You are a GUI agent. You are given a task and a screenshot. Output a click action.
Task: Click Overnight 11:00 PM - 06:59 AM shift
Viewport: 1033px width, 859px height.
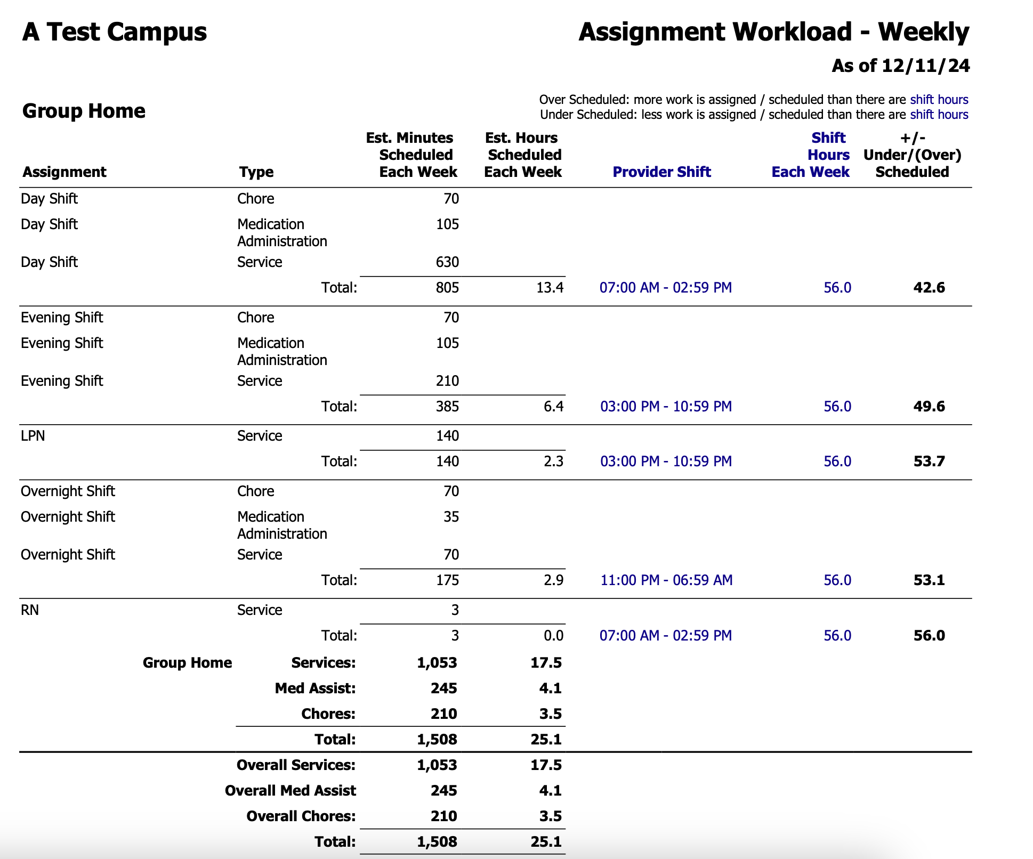pos(666,580)
